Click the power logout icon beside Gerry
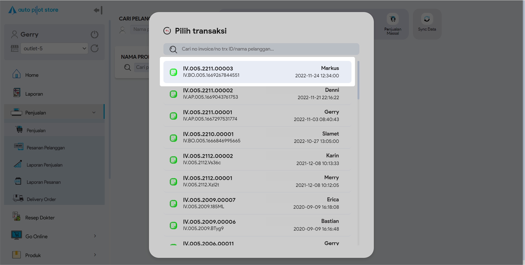The height and width of the screenshot is (265, 525). (x=94, y=34)
